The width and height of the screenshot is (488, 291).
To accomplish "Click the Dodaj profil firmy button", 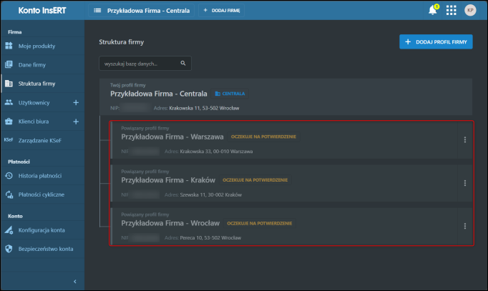I will pos(436,42).
